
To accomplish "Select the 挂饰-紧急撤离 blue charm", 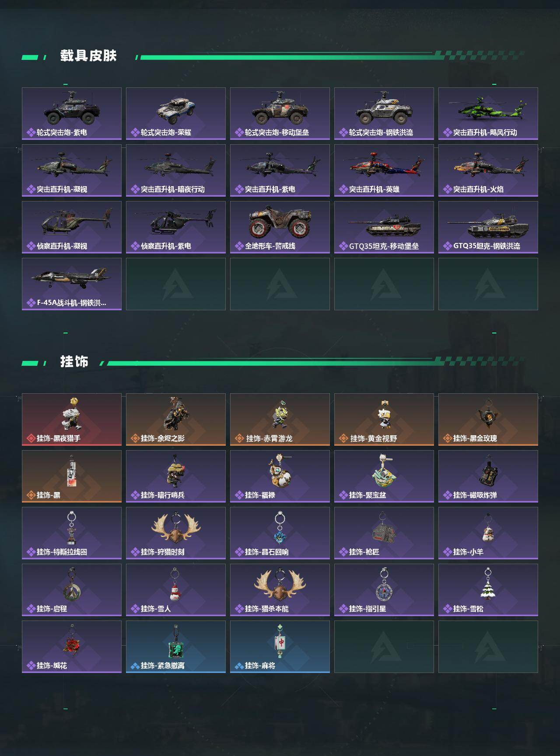I will (x=176, y=647).
